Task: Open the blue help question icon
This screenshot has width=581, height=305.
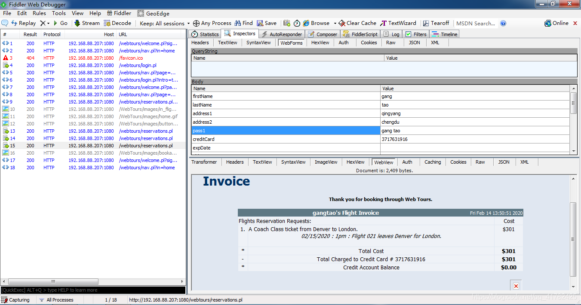Action: point(503,23)
